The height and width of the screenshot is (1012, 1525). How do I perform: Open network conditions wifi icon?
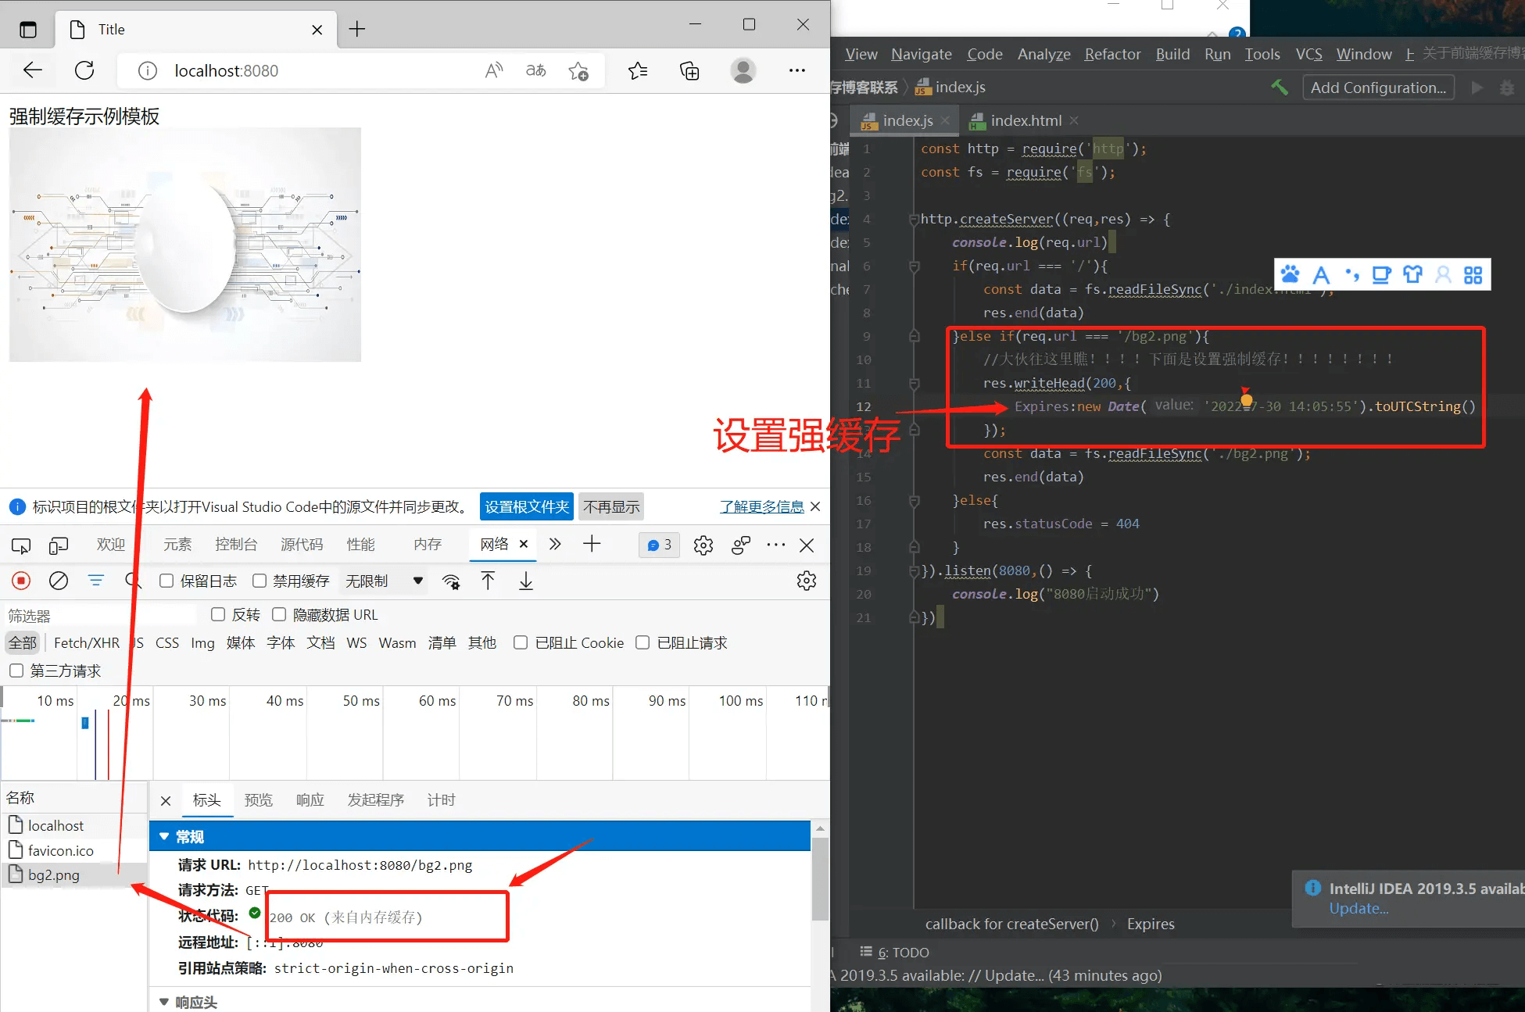(x=451, y=581)
